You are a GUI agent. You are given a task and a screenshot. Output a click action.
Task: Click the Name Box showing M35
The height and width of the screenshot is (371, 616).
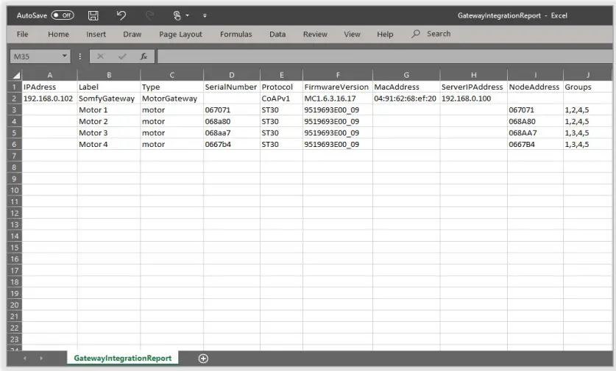point(35,57)
